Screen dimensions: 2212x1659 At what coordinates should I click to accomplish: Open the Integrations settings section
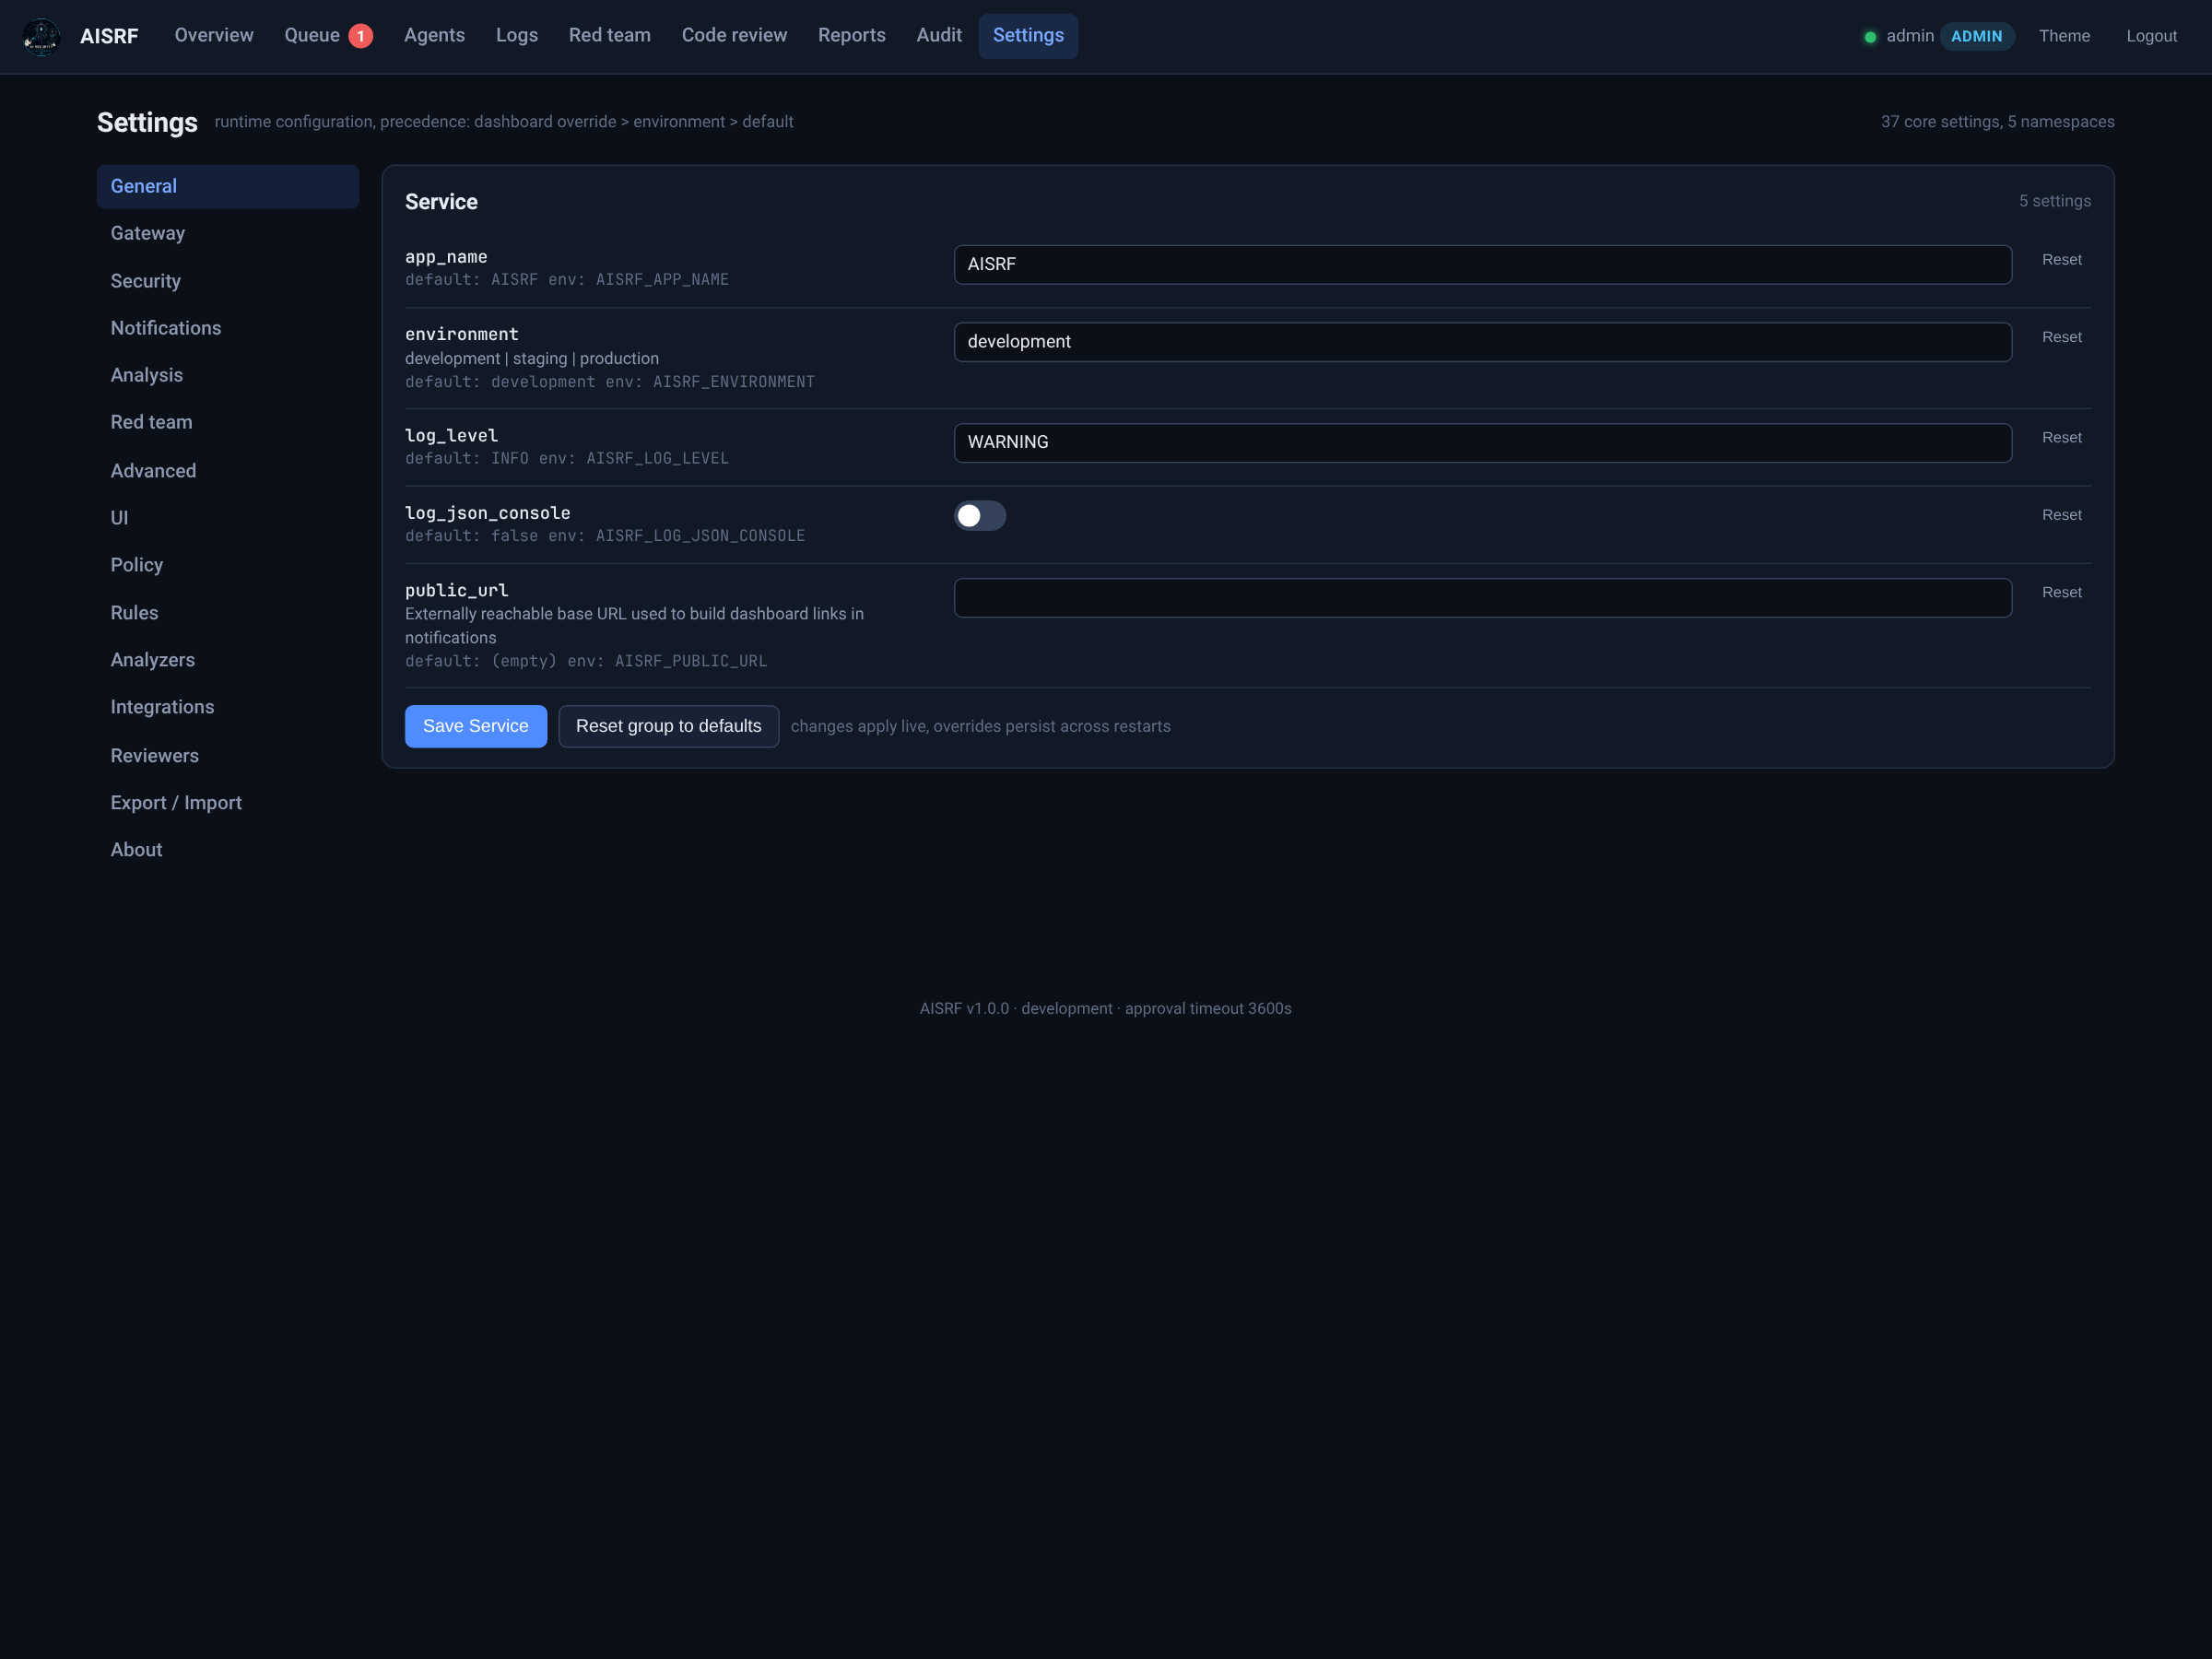[x=228, y=707]
